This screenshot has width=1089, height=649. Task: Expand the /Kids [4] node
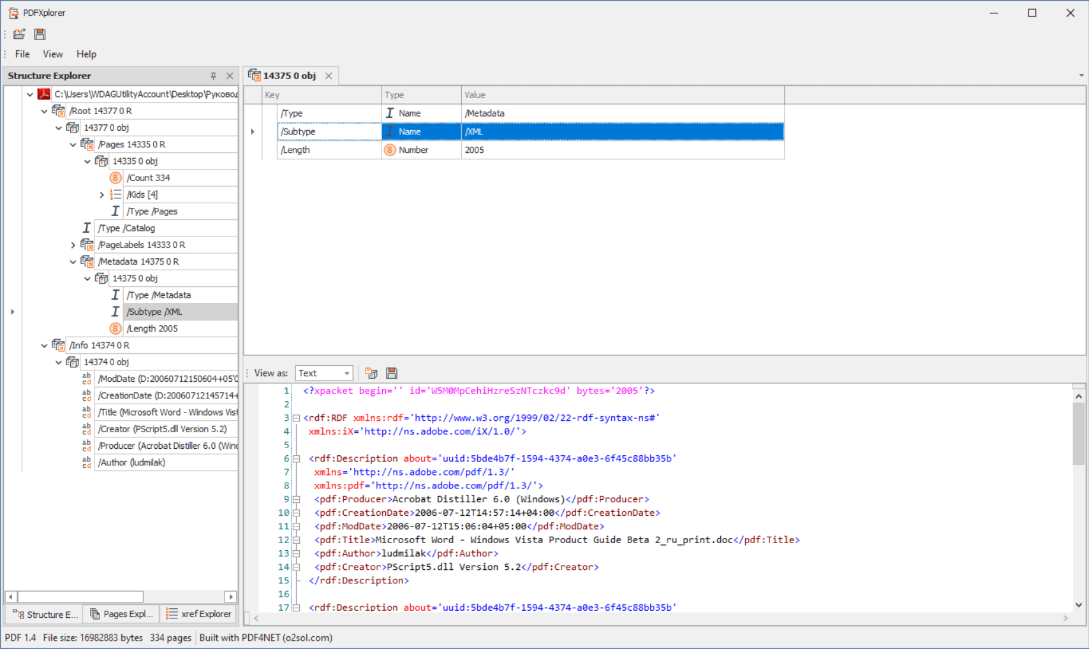click(101, 195)
